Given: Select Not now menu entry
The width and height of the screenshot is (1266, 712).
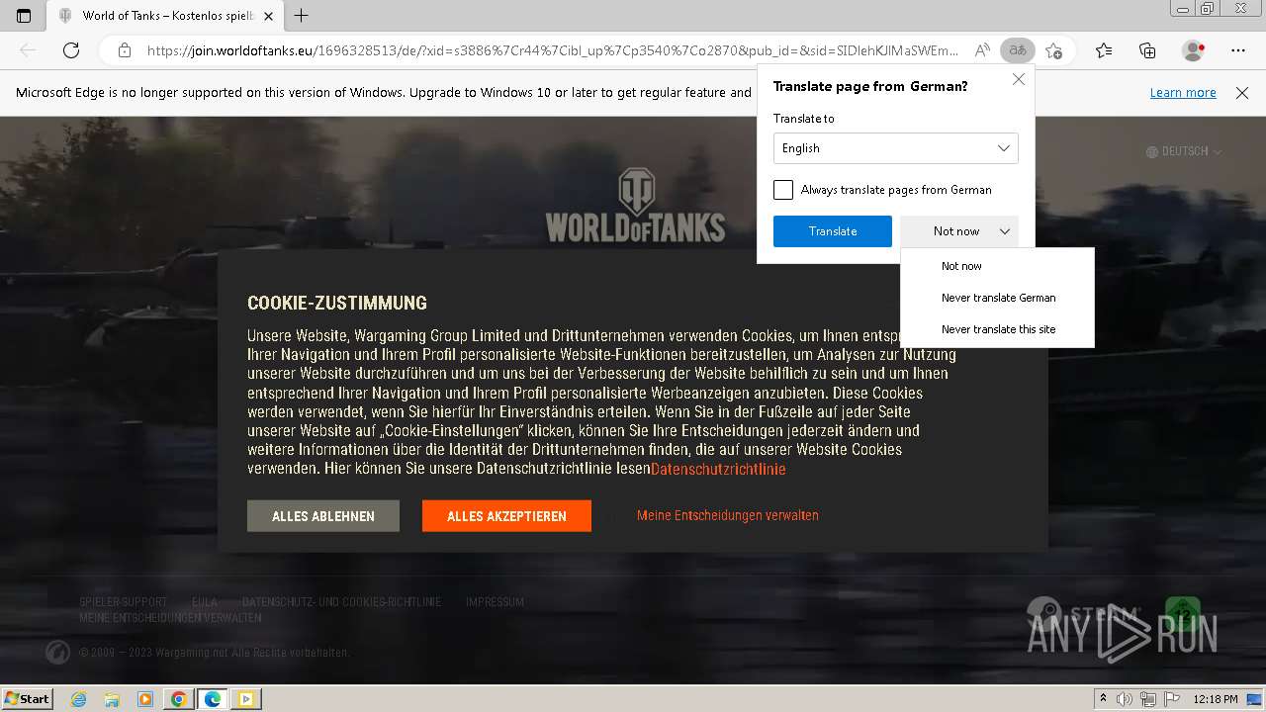Looking at the screenshot, I should pyautogui.click(x=997, y=266).
